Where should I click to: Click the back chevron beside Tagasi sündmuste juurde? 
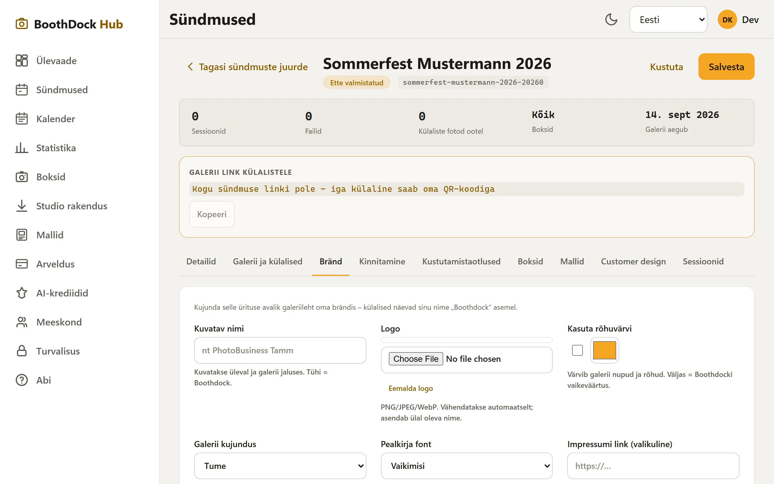pos(190,67)
